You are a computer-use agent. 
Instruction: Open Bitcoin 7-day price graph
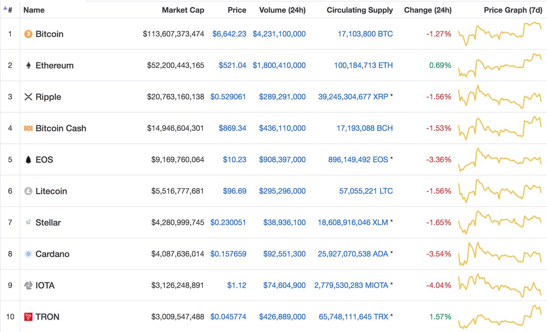[x=500, y=33]
